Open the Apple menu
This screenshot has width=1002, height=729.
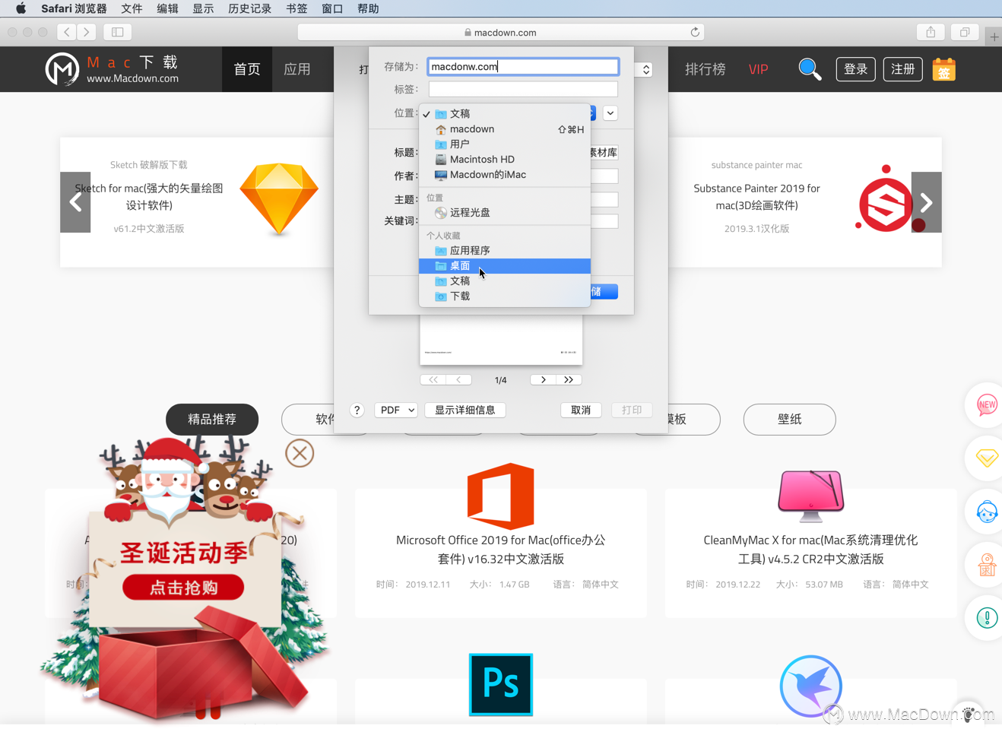[21, 8]
